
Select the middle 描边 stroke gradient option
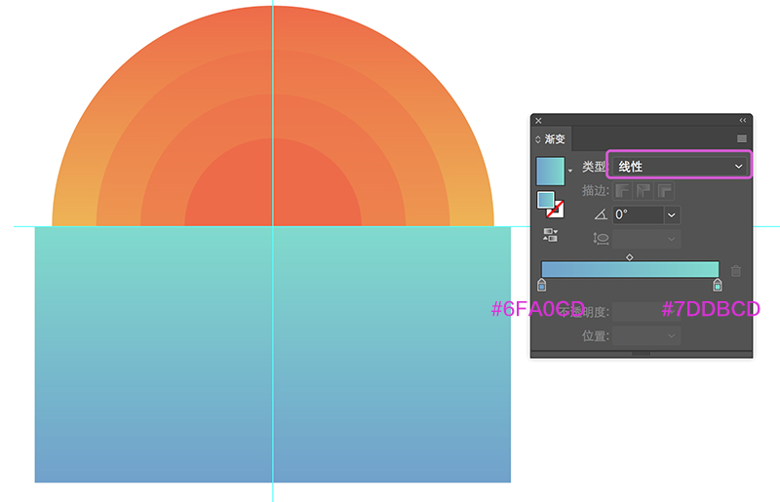click(643, 190)
